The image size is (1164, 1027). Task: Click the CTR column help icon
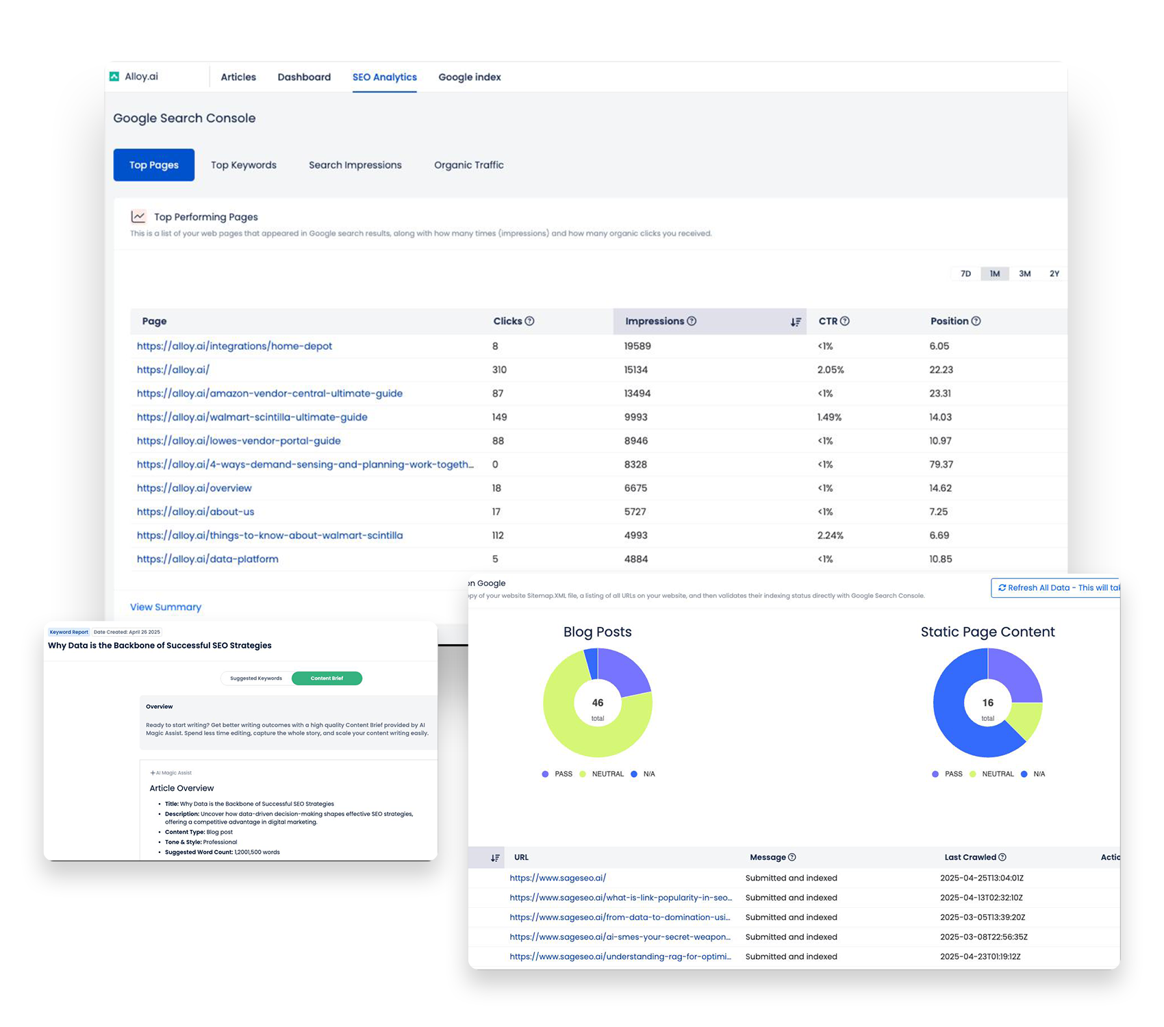(x=845, y=321)
